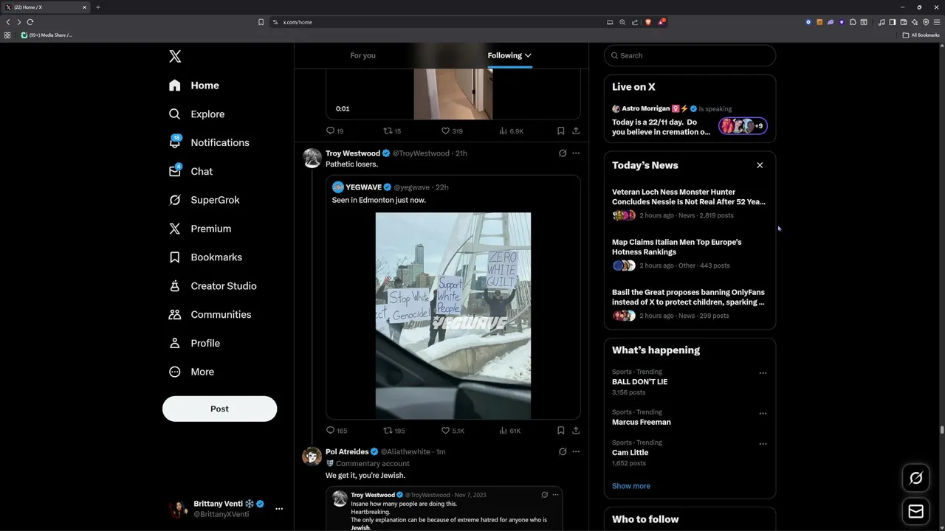The height and width of the screenshot is (531, 945).
Task: Click the Search input field
Action: pyautogui.click(x=690, y=55)
